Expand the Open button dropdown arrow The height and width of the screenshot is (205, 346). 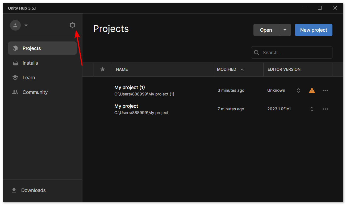(x=285, y=30)
